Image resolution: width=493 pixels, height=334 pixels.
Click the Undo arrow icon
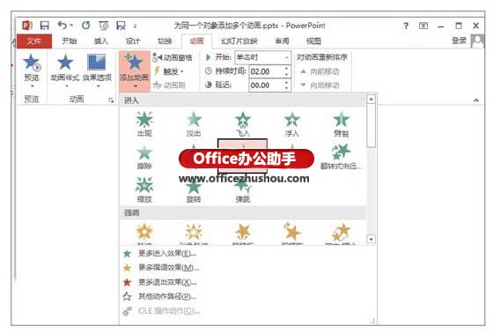tap(63, 26)
